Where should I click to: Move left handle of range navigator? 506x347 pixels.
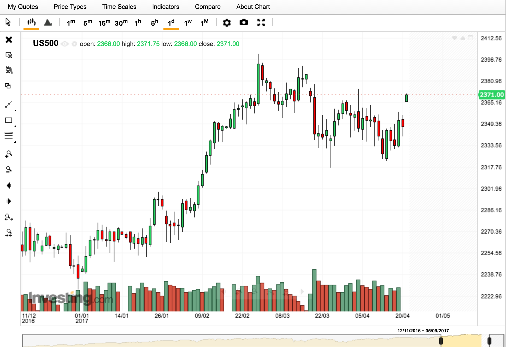click(x=441, y=341)
